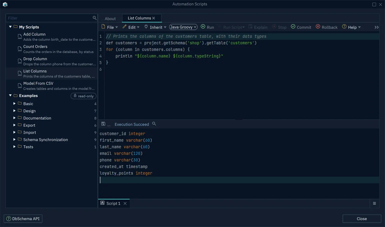Collapse the My Scripts folder
Screen dimensions: 385x227
tap(10, 27)
